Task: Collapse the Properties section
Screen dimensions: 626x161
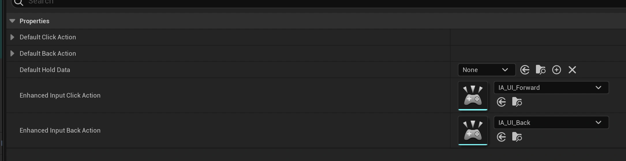Action: [x=12, y=21]
